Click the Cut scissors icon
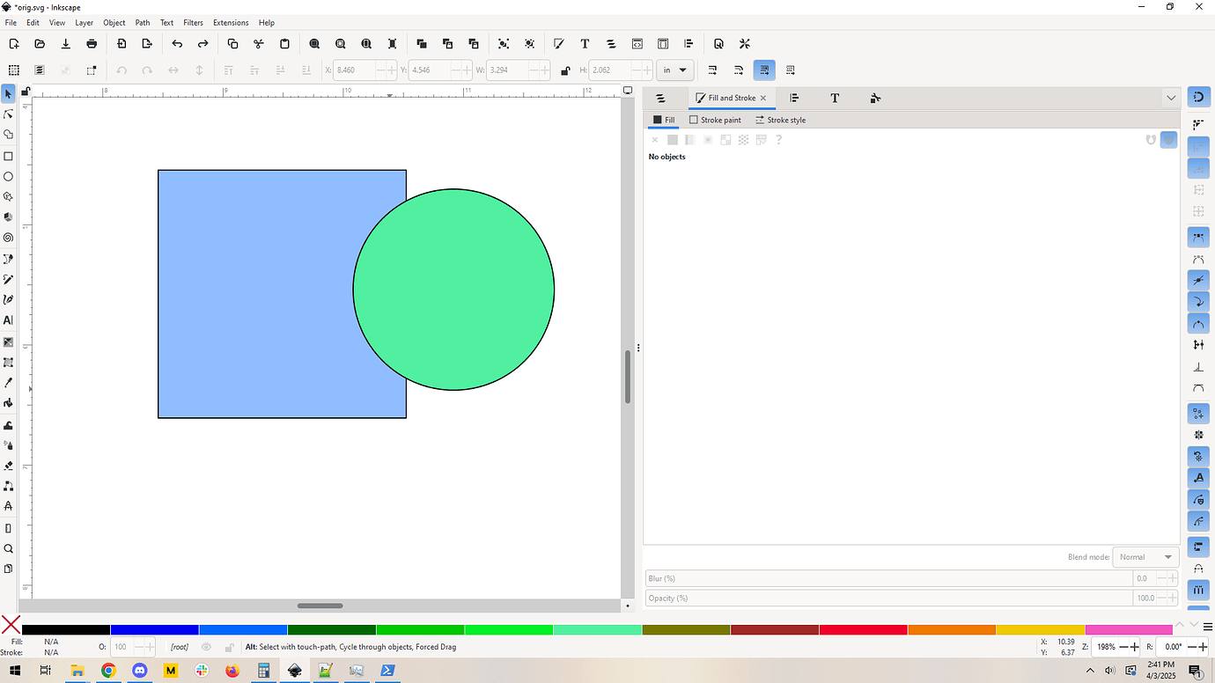This screenshot has width=1215, height=683. click(259, 43)
